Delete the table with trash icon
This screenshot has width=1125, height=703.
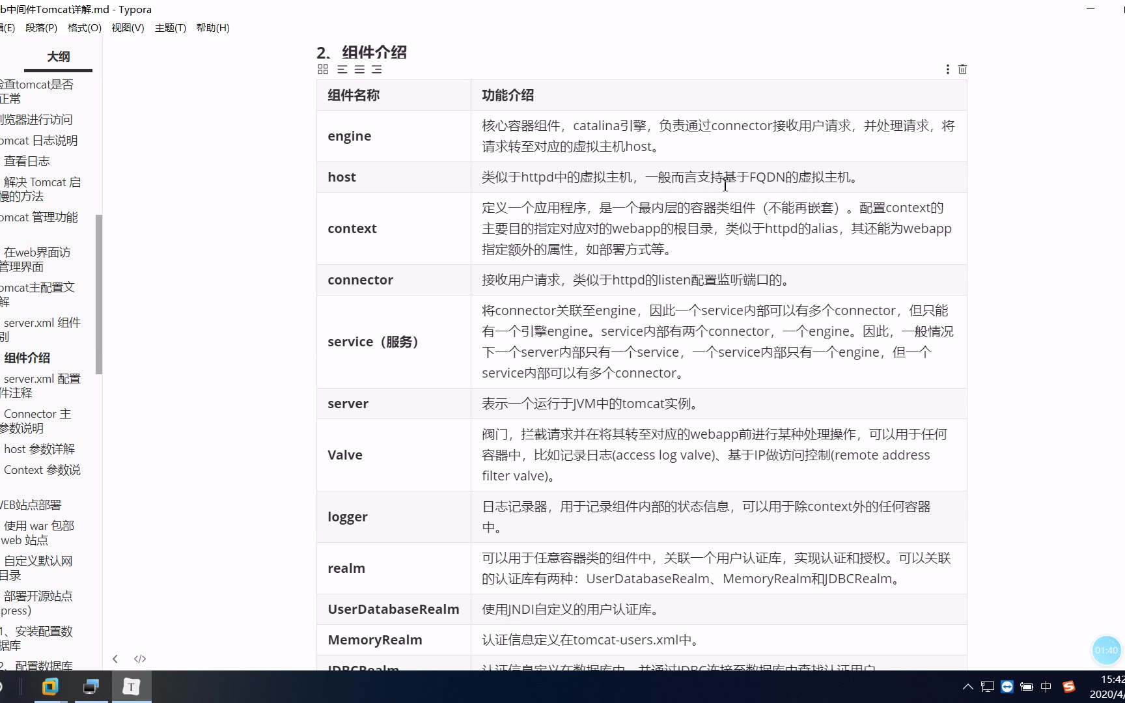click(962, 70)
